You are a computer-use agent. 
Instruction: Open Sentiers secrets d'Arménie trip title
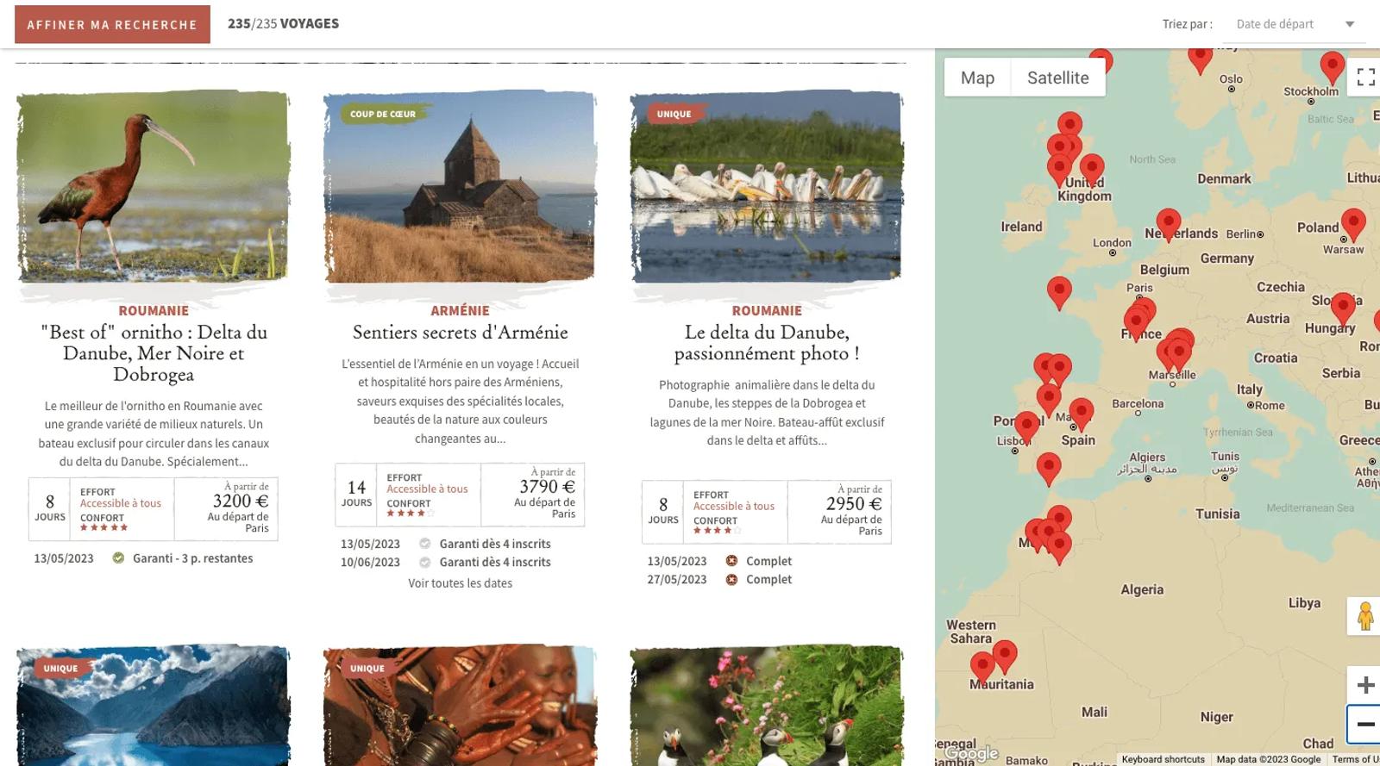(460, 333)
